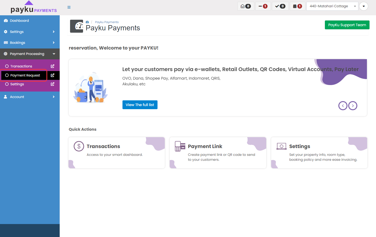Click the Welcome to your PAYKU heading
The image size is (376, 237).
coord(113,48)
